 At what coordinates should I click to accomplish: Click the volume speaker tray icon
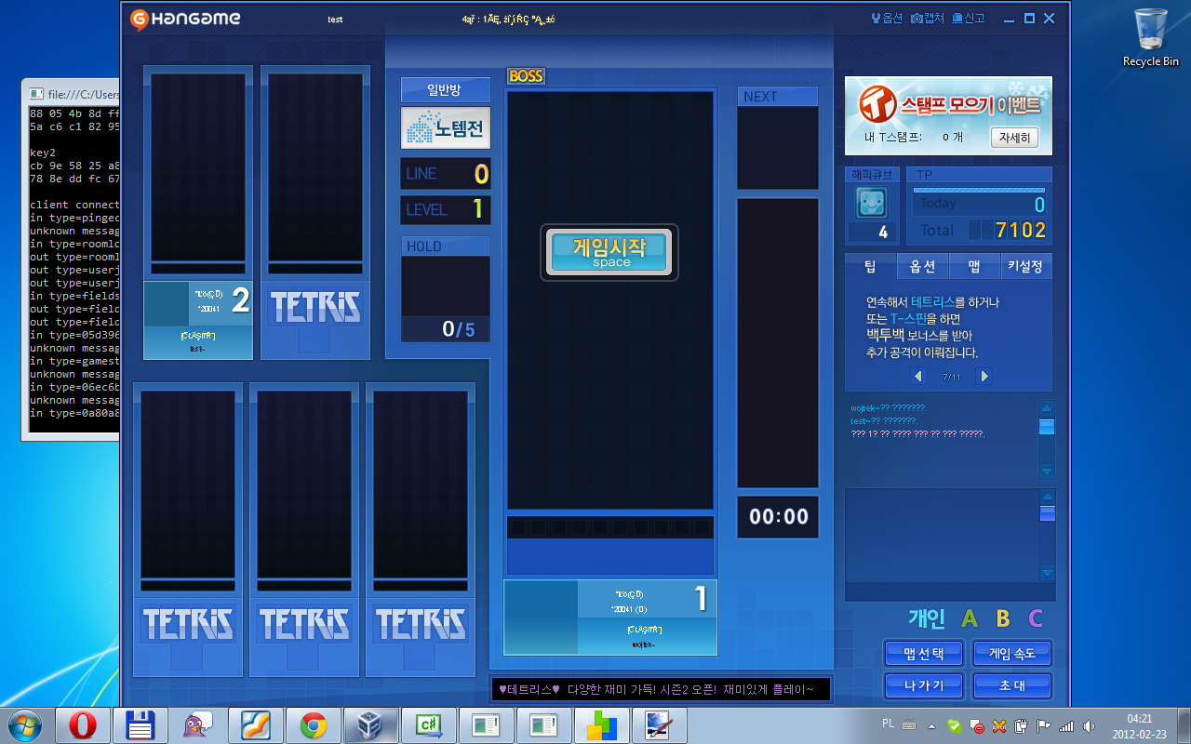point(1090,725)
